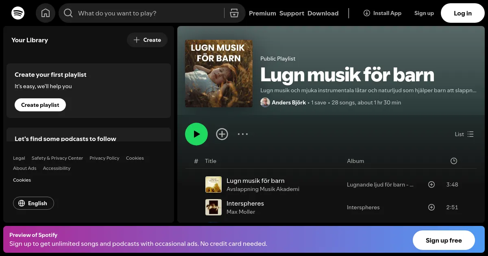The width and height of the screenshot is (488, 256).
Task: Click the Album column header
Action: [355, 161]
